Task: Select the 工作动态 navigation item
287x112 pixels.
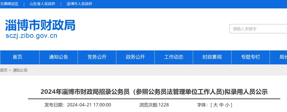Action: coord(174,57)
